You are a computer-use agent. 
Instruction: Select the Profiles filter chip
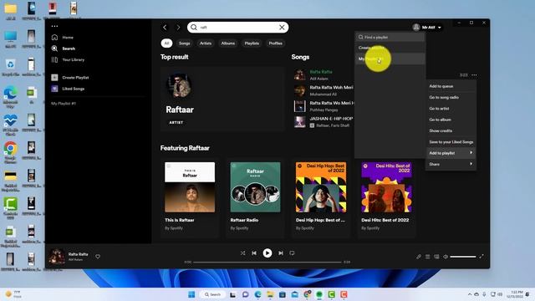pyautogui.click(x=275, y=43)
